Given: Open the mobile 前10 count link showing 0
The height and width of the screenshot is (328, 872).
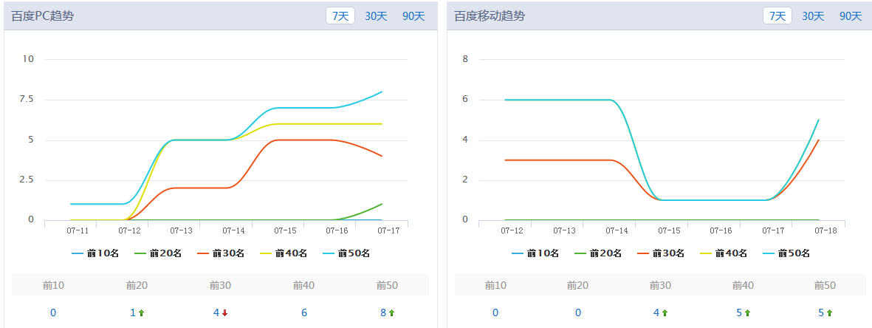Looking at the screenshot, I should pos(495,313).
